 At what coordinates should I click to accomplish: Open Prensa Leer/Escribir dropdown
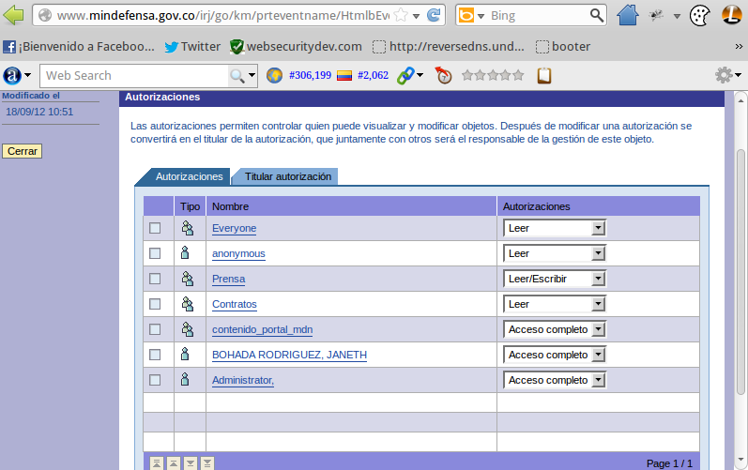click(555, 279)
